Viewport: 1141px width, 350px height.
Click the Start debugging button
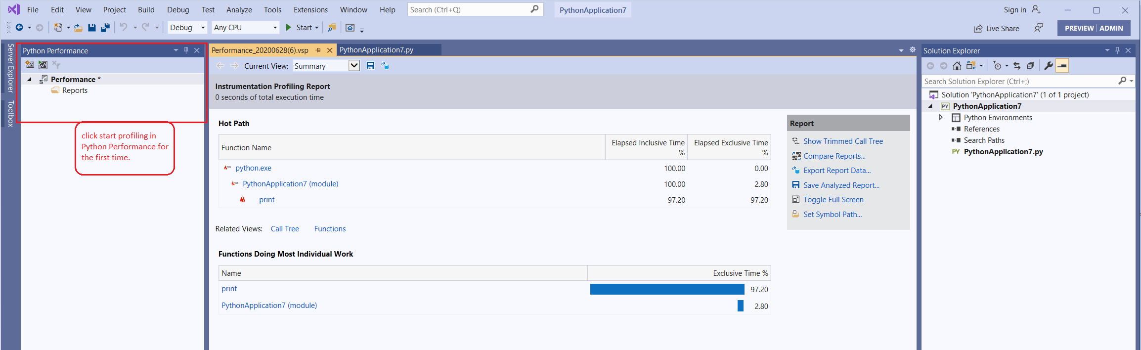pos(299,28)
